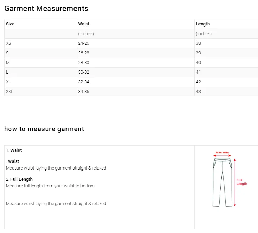Image resolution: width=258 pixels, height=233 pixels.
Task: Select the length value 43
Action: click(x=198, y=92)
